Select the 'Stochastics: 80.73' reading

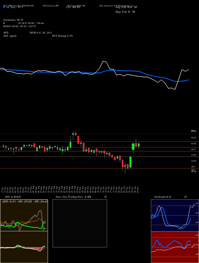click(13, 20)
